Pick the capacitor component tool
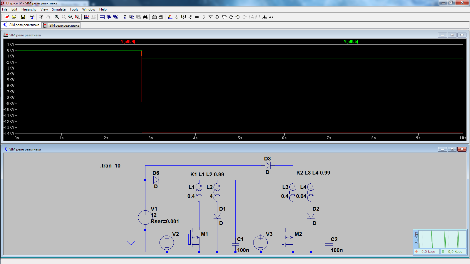This screenshot has width=470, height=264. point(197,17)
